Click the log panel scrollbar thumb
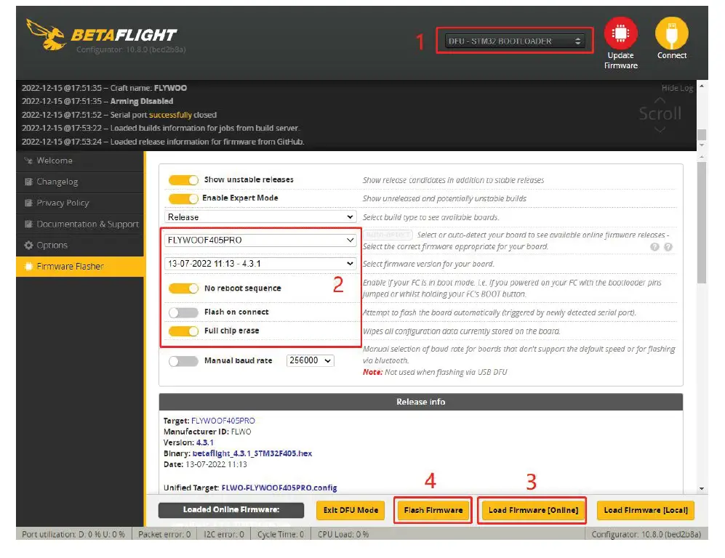725x558 pixels. pos(702,134)
